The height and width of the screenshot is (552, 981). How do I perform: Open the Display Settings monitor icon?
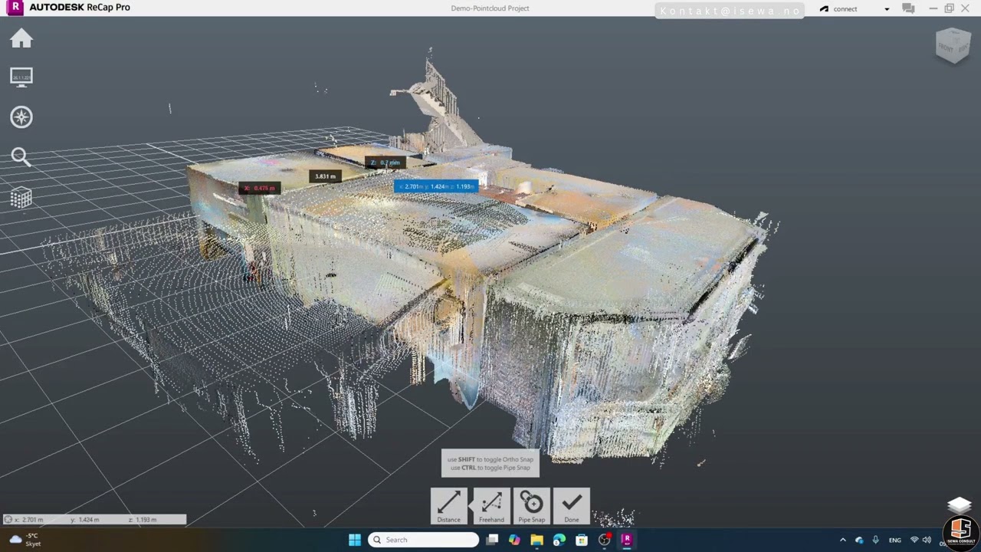click(21, 77)
